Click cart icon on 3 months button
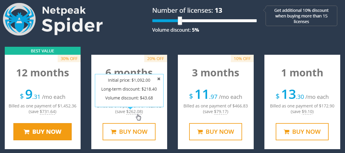 [x=200, y=132]
